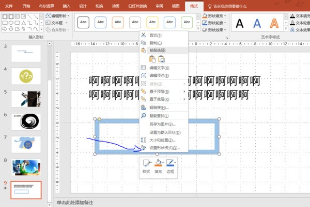
Task: Click Cut (剪切) in the context menu
Action: [155, 35]
